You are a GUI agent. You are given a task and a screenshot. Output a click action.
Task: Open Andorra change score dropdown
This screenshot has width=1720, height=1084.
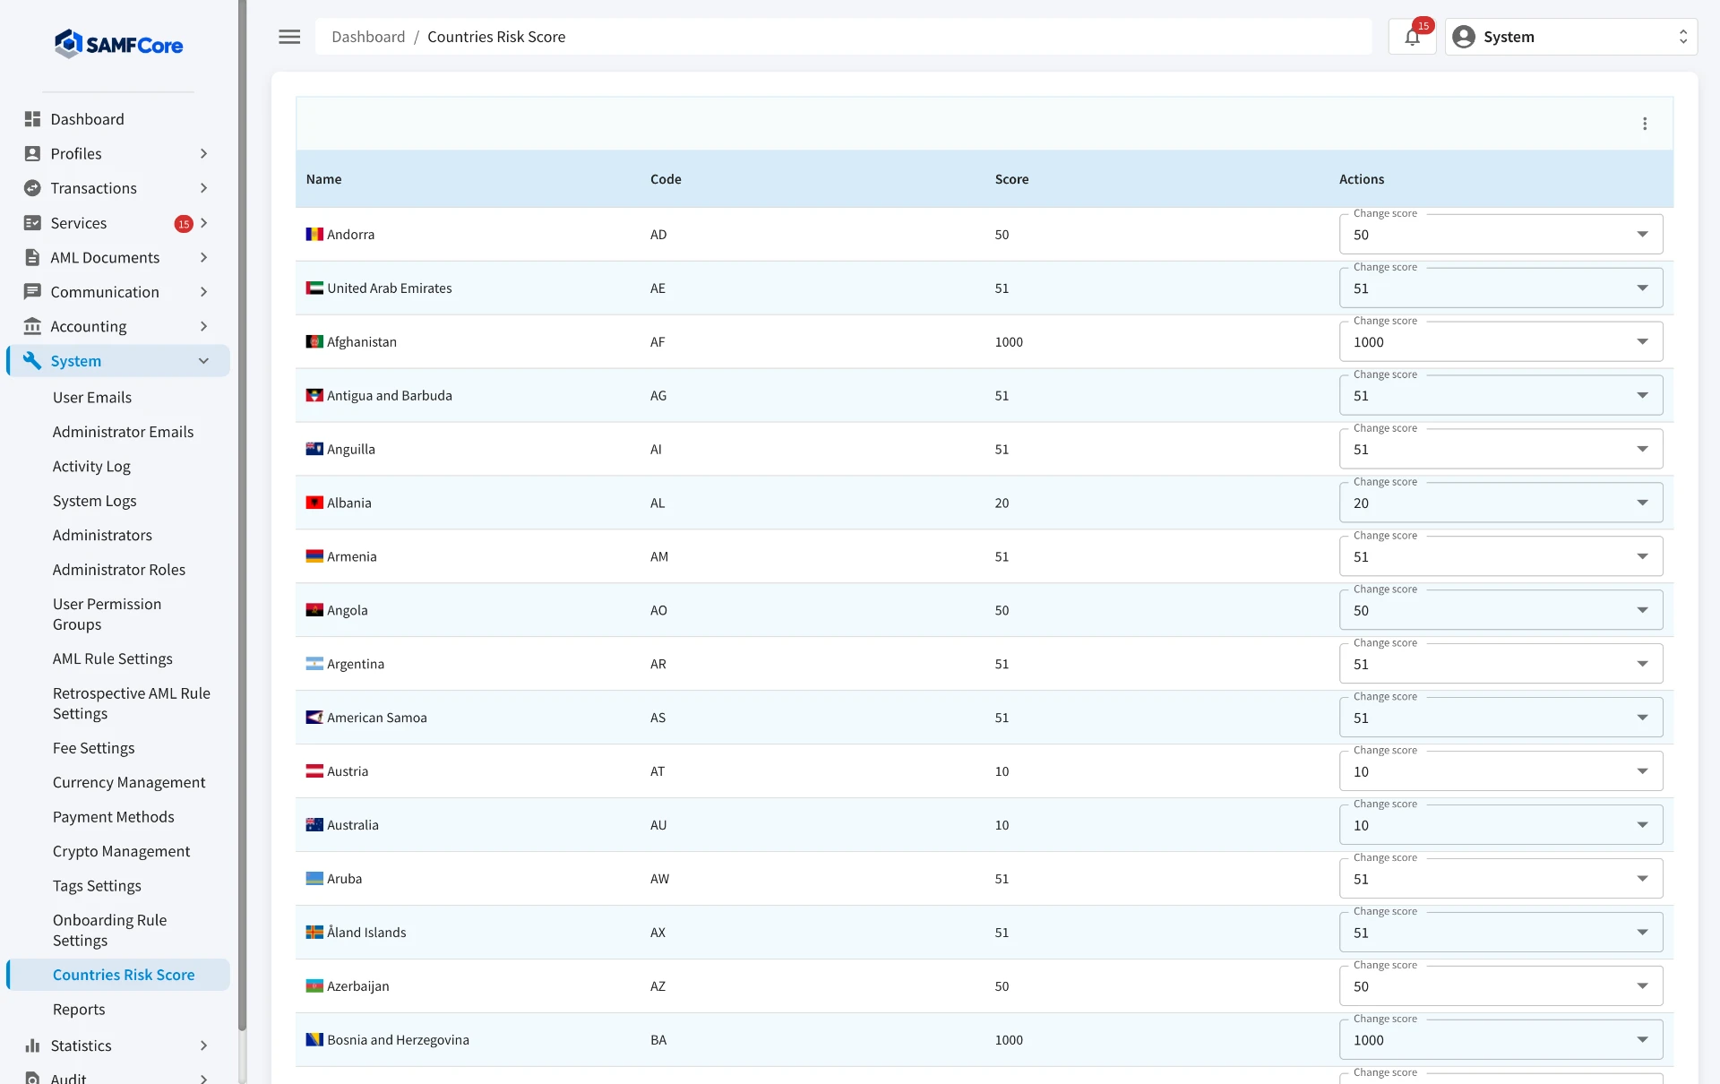(x=1501, y=235)
